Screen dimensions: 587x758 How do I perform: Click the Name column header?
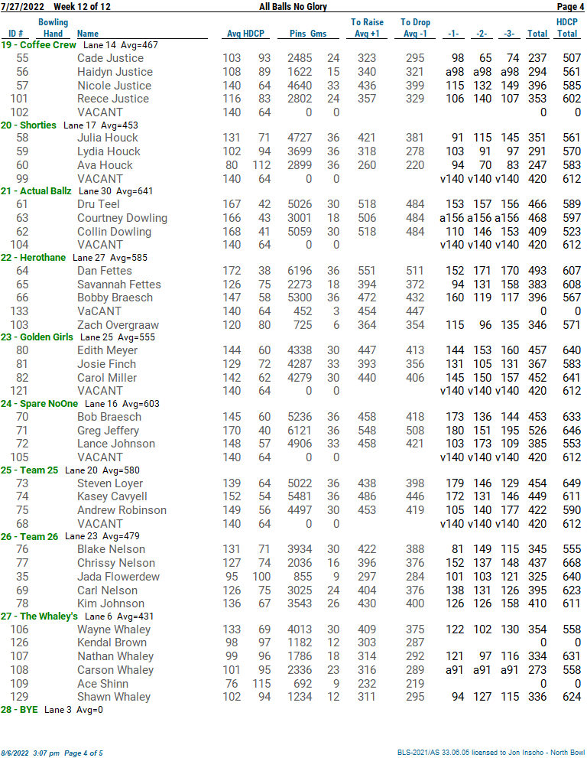(88, 34)
